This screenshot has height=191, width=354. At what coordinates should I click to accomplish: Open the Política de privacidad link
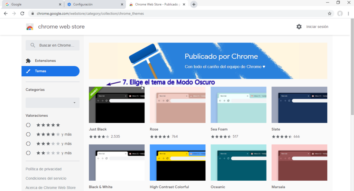click(44, 169)
